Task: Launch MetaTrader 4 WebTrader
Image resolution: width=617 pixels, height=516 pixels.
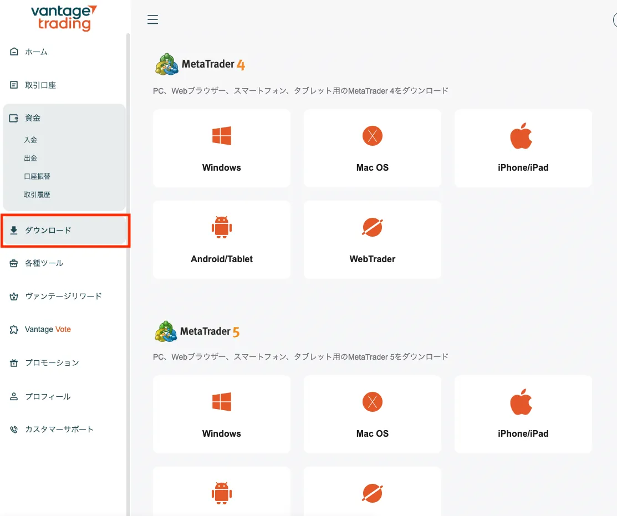Action: [x=372, y=240]
